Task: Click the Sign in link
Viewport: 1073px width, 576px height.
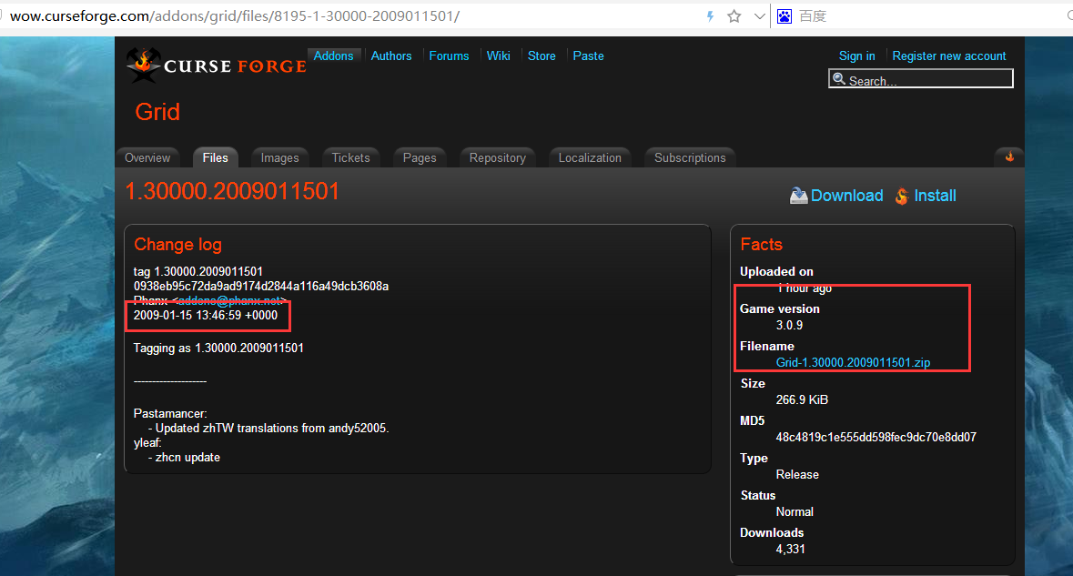Action: [x=856, y=56]
